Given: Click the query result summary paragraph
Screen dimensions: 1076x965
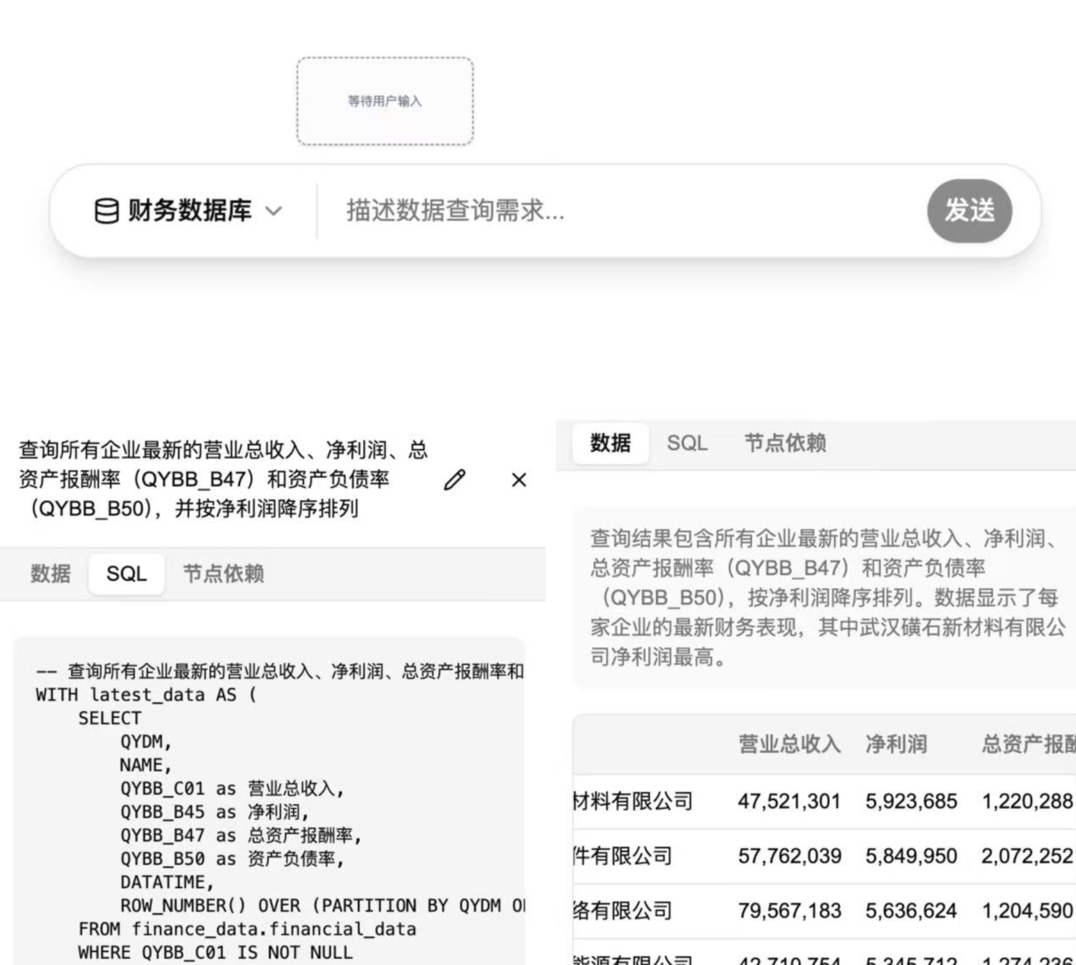Looking at the screenshot, I should 825,597.
